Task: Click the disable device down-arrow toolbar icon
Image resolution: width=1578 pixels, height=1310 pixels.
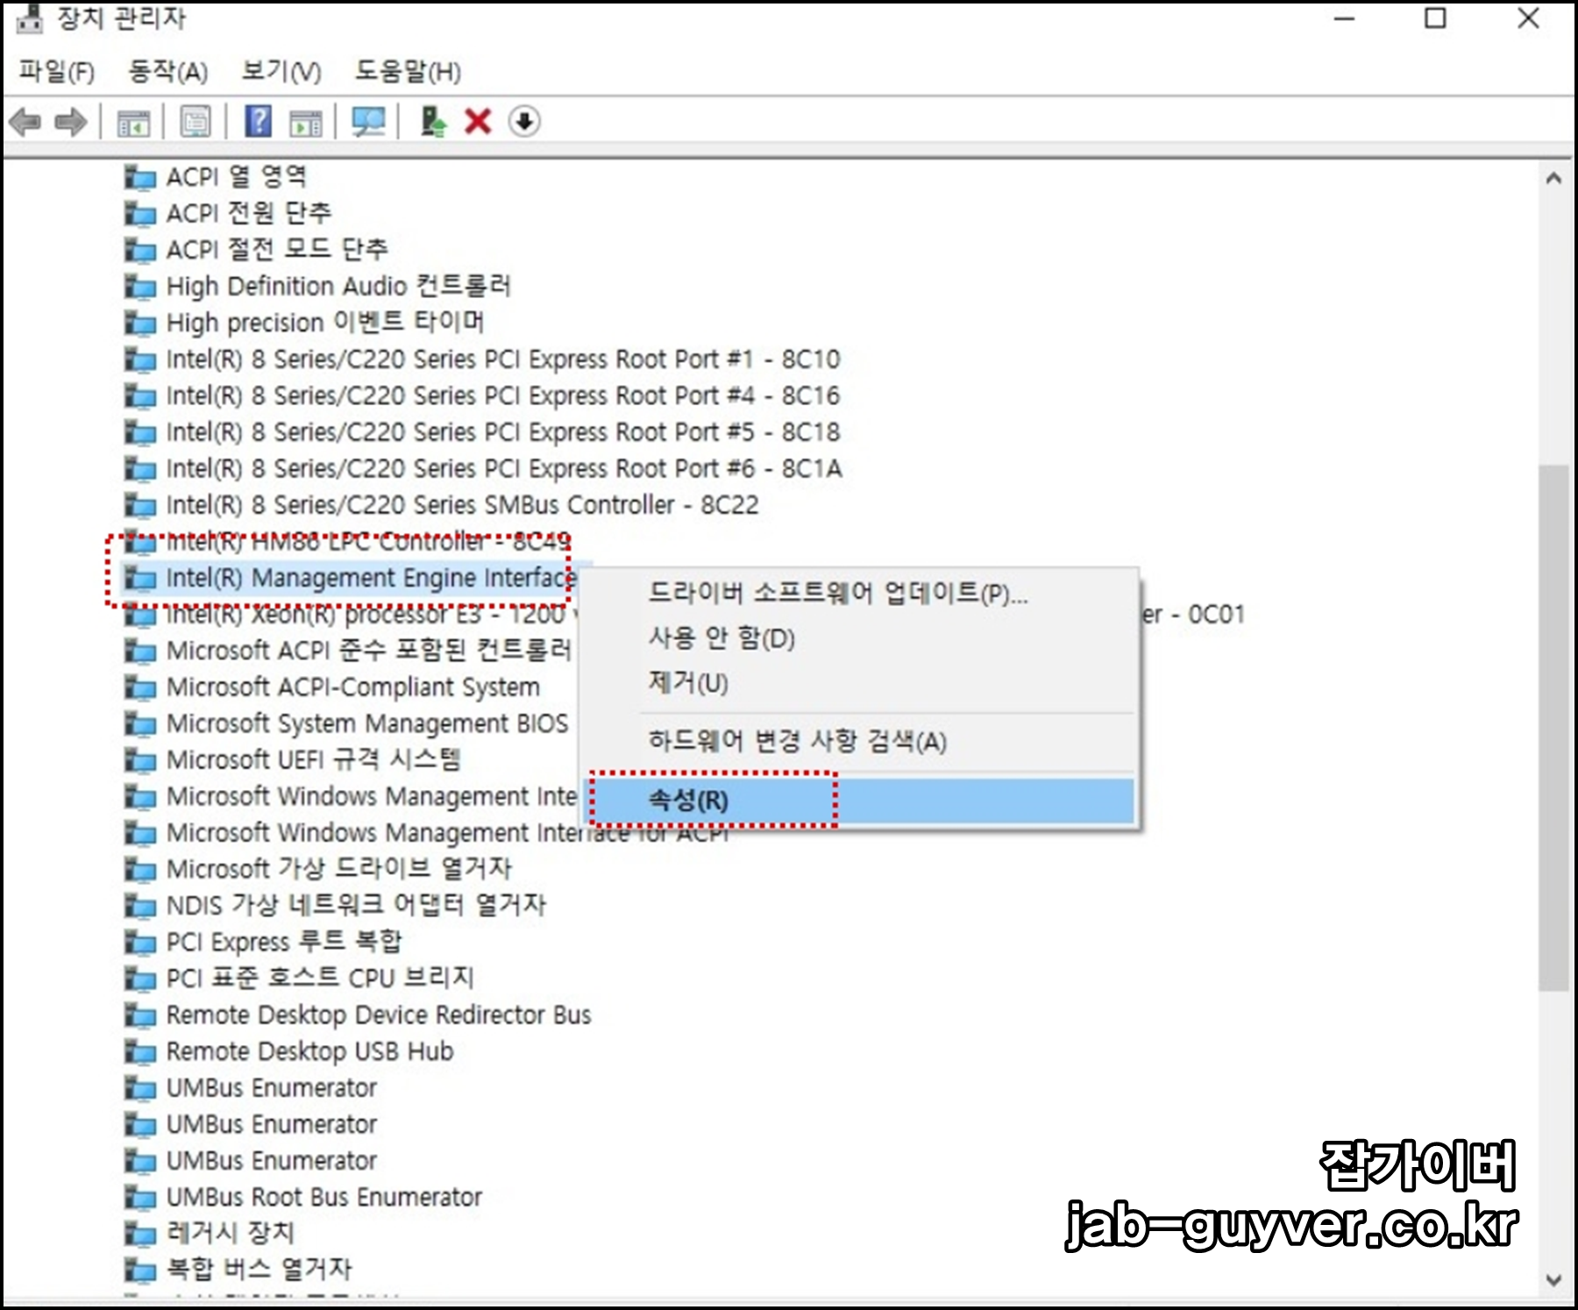Action: tap(524, 122)
